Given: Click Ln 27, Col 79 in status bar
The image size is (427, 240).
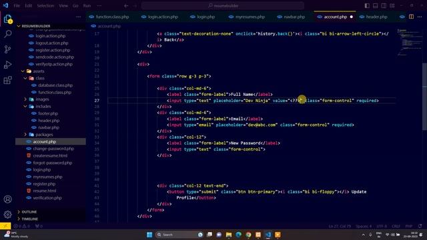Looking at the screenshot, I should pyautogui.click(x=340, y=226).
